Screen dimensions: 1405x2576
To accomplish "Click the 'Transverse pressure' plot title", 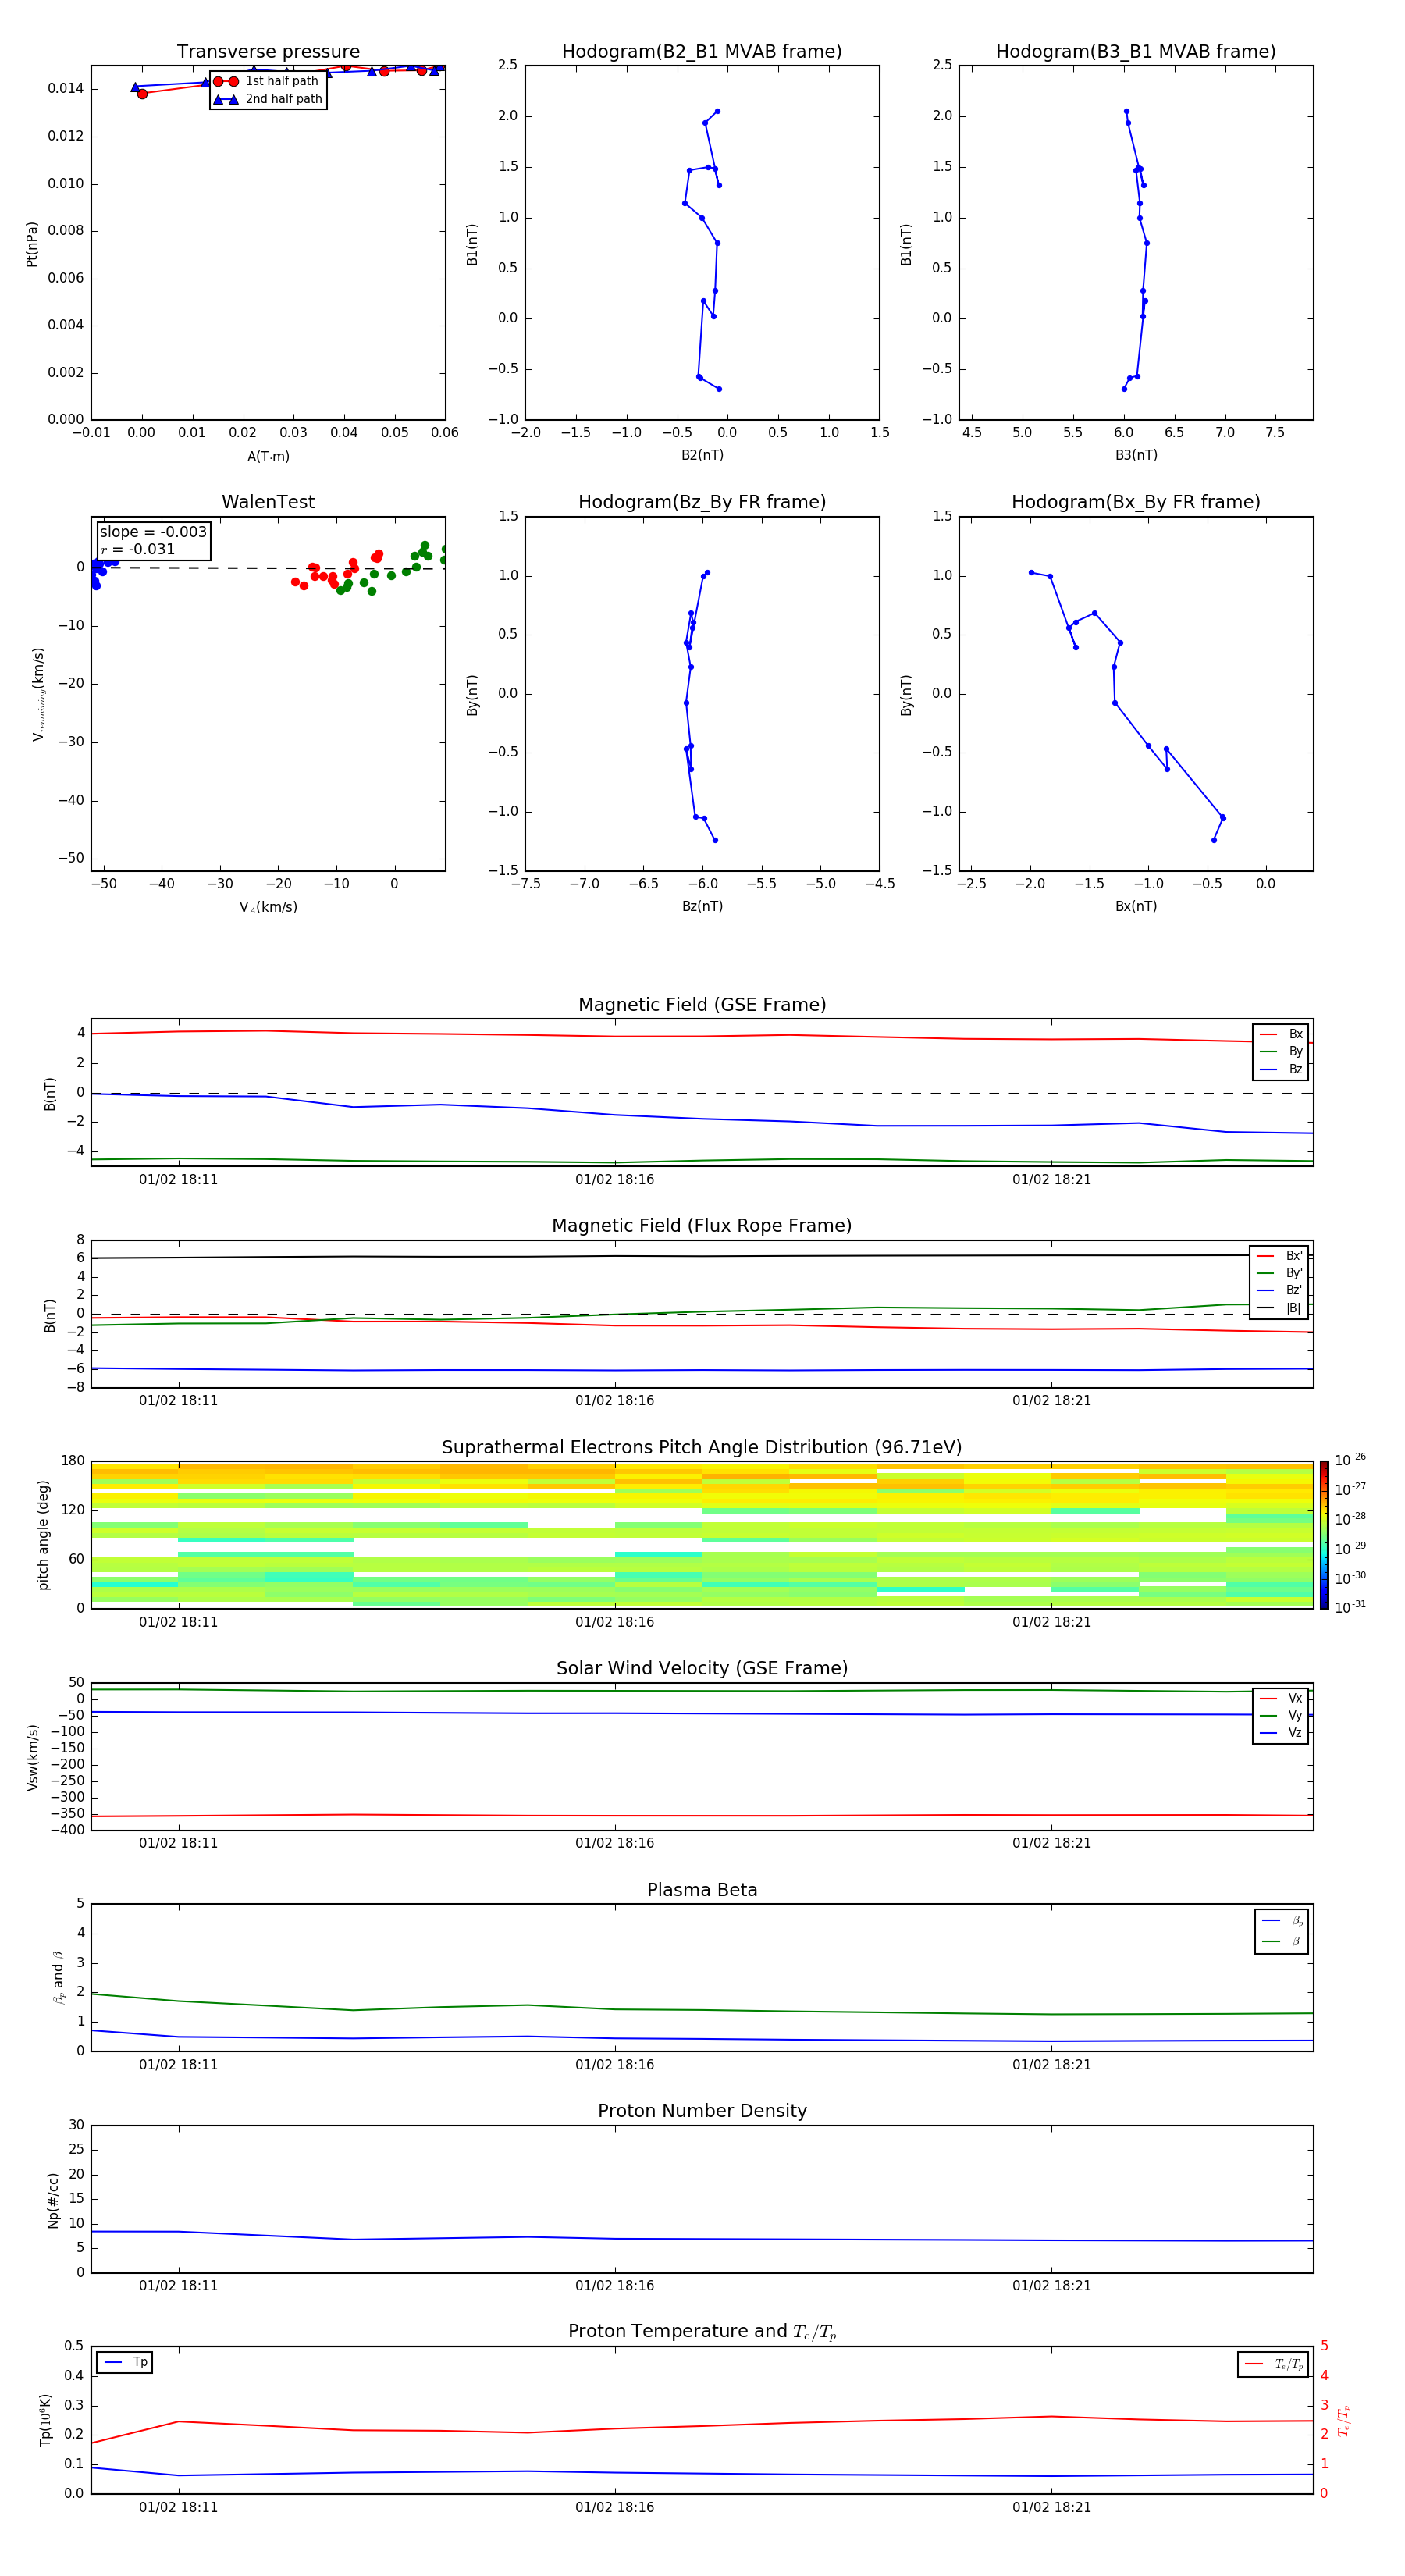I will click(x=268, y=52).
